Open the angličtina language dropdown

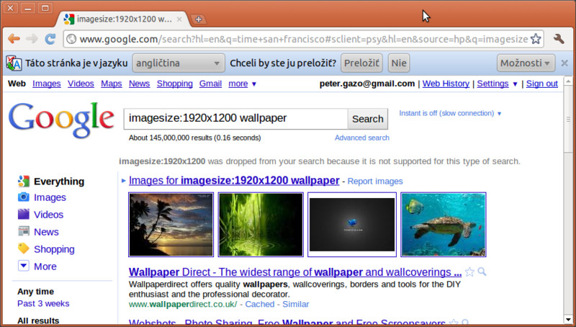179,63
